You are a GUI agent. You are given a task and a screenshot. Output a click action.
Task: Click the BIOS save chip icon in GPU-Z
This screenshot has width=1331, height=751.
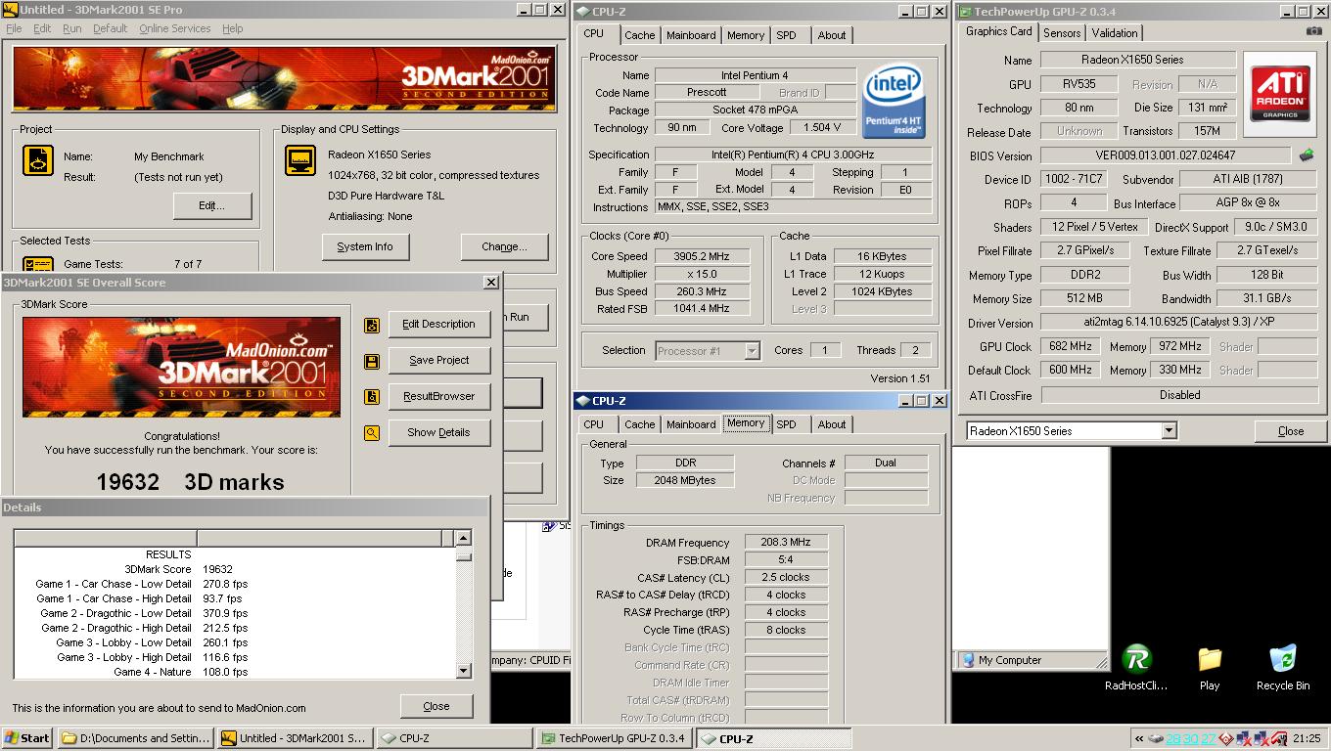(1307, 155)
